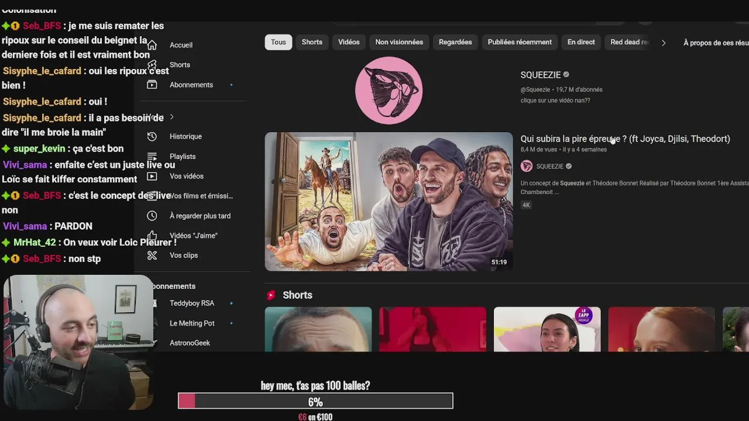This screenshot has height=421, width=749.
Task: Open Playlists in the sidebar
Action: (x=183, y=156)
